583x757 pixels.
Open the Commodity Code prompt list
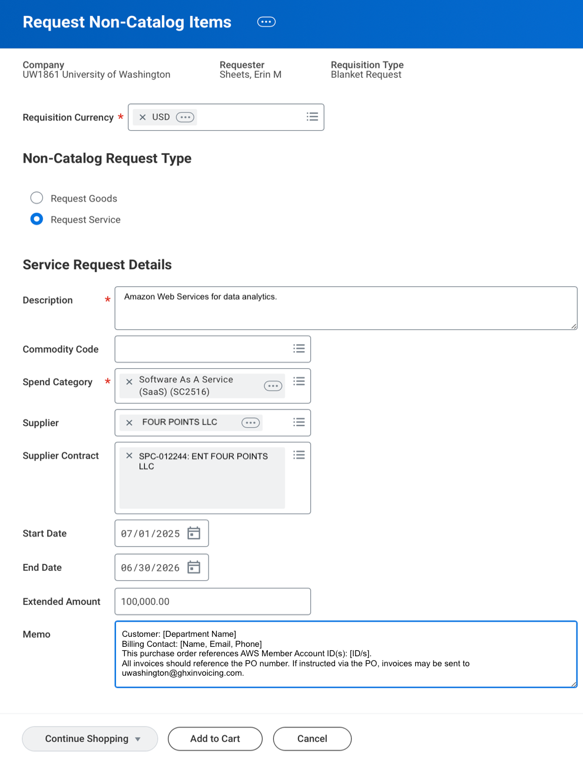coord(299,349)
